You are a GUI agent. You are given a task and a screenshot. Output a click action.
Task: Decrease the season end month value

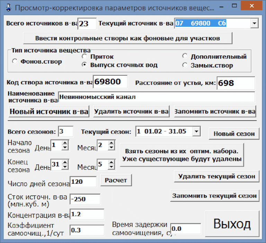click(x=111, y=167)
